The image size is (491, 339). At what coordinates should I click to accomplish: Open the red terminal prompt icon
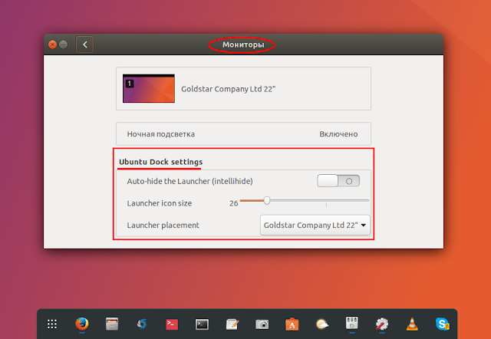[x=172, y=324]
